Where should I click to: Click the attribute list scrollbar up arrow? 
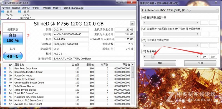(133, 65)
